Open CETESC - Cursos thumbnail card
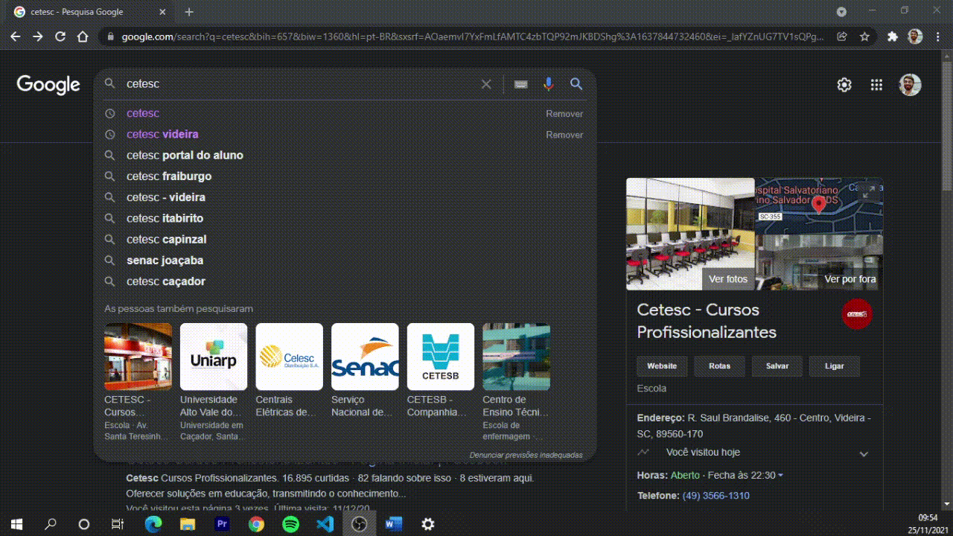 (x=138, y=382)
